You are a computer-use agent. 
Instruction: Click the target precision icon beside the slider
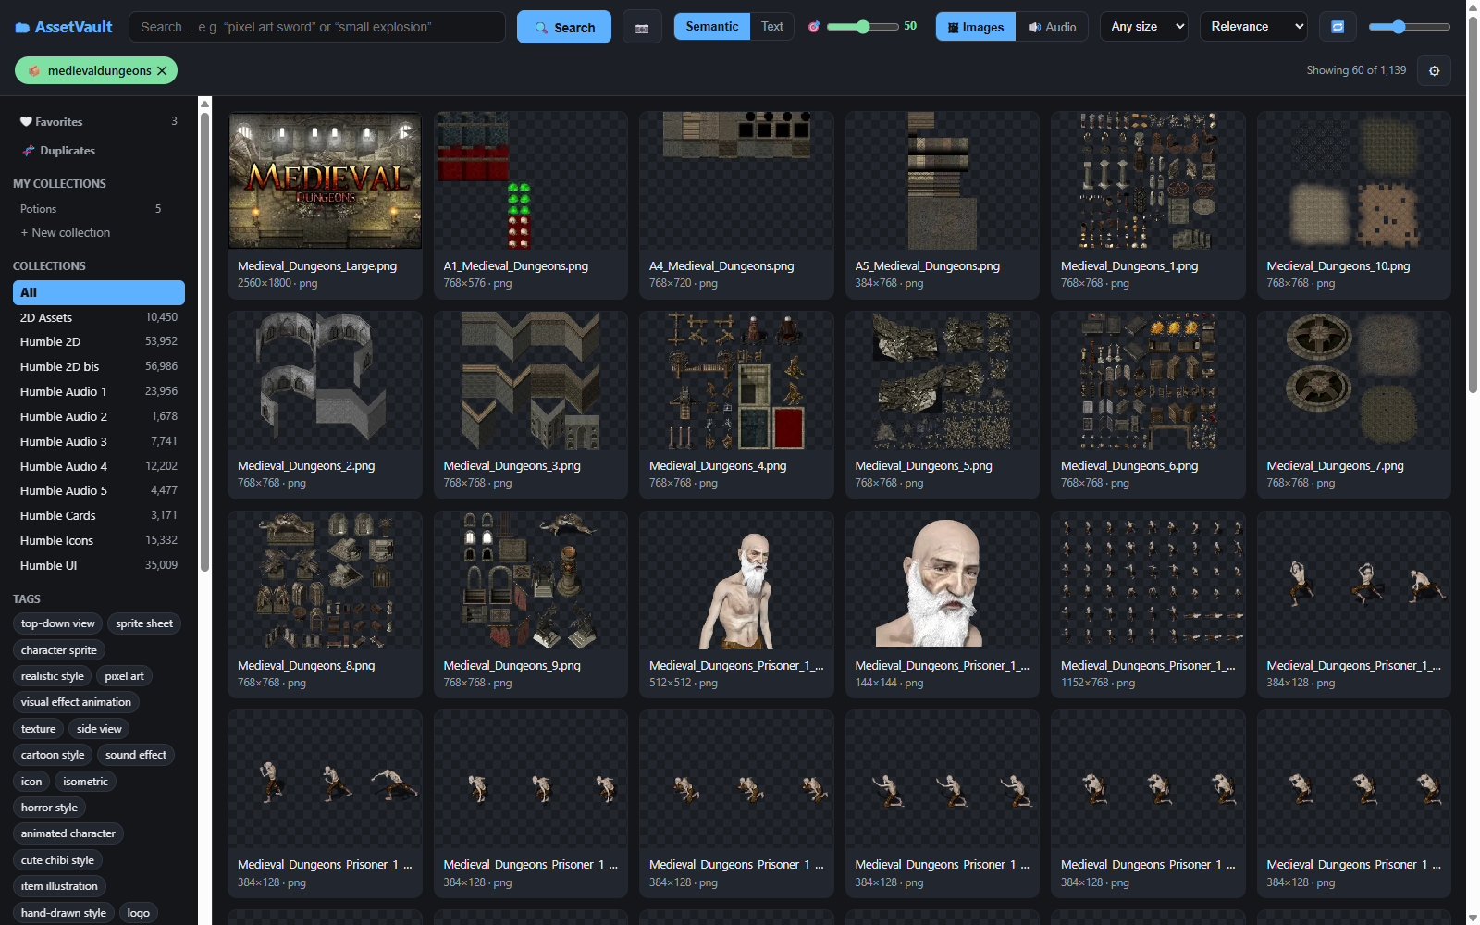point(814,27)
